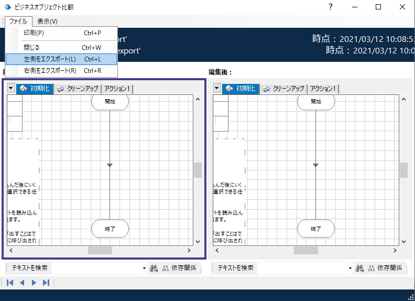Click right pane horizontal scrollbar thumb
The width and height of the screenshot is (415, 301).
306,250
